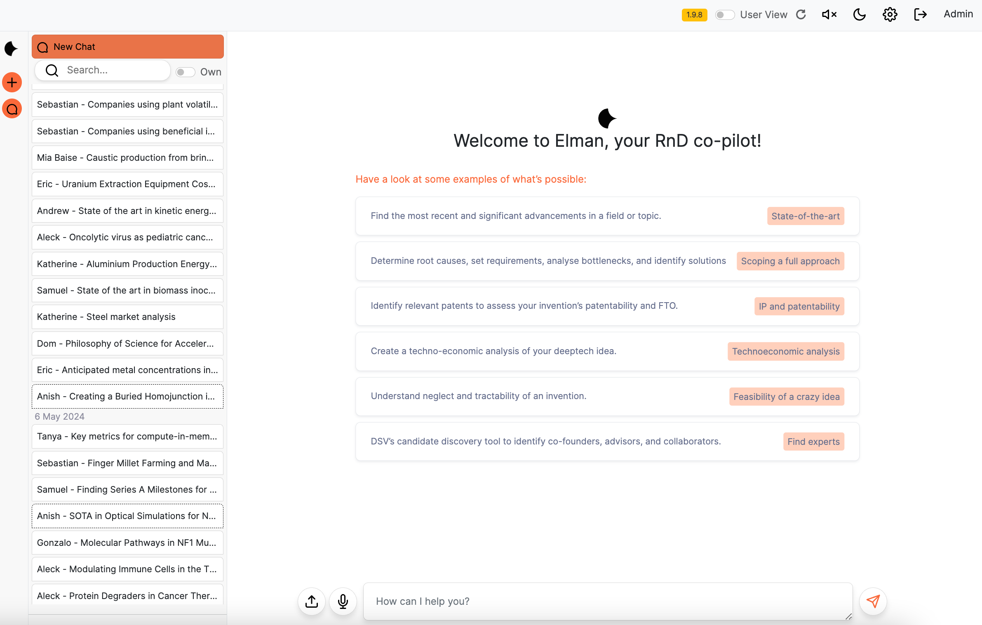Click Admin account label
This screenshot has height=625, width=982.
click(x=958, y=14)
